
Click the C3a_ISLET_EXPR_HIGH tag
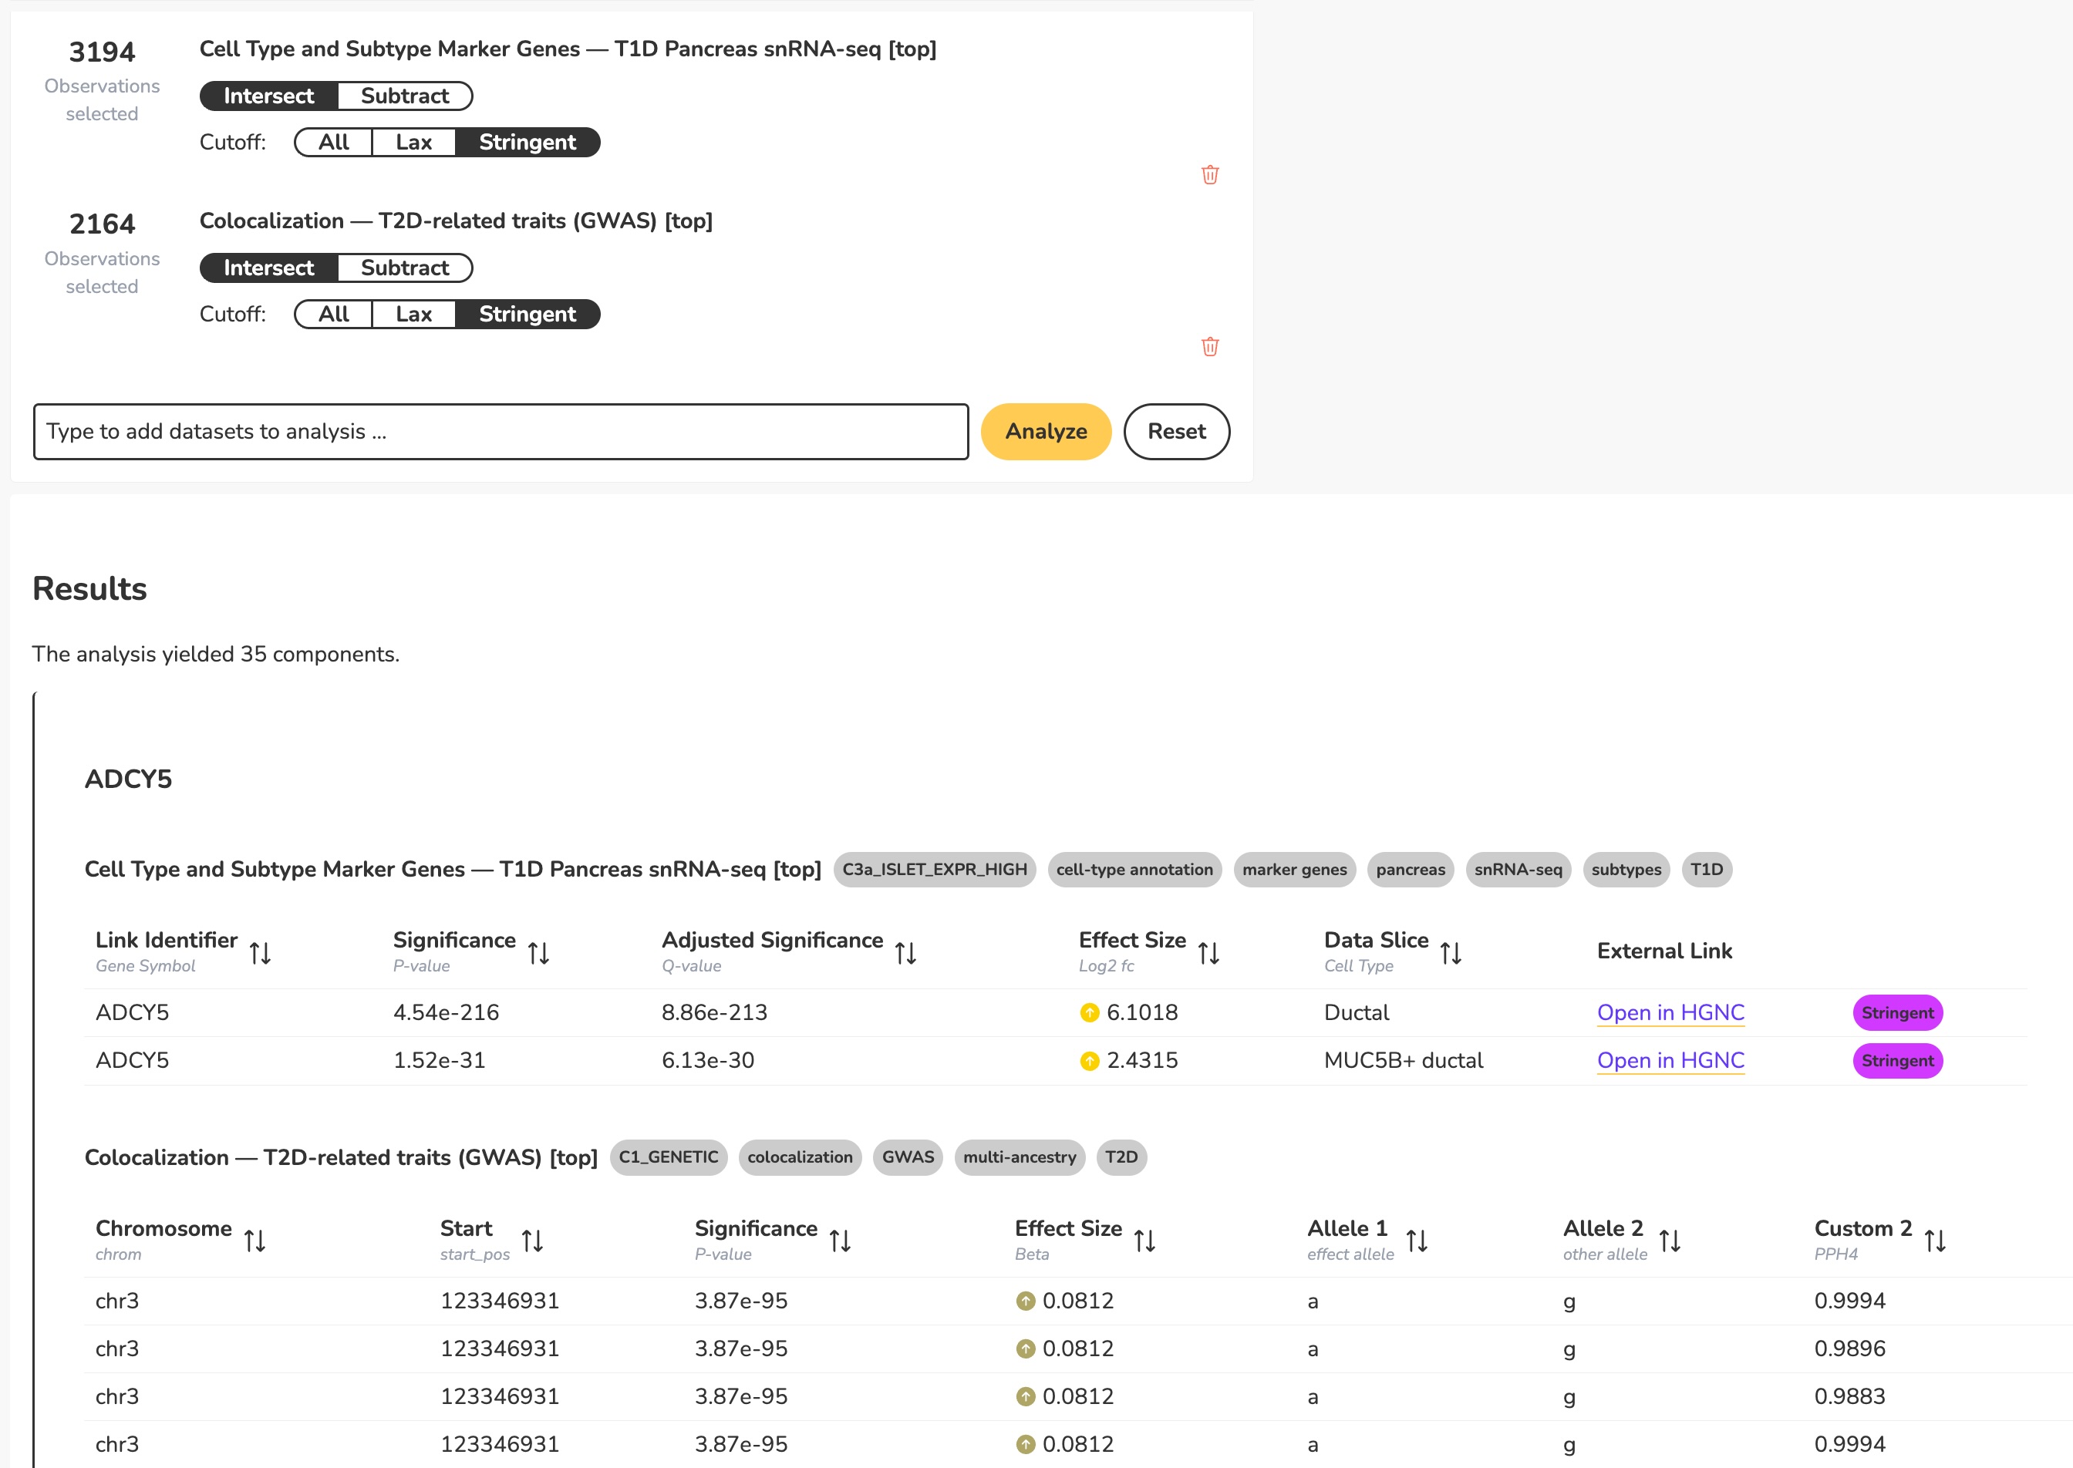coord(934,870)
